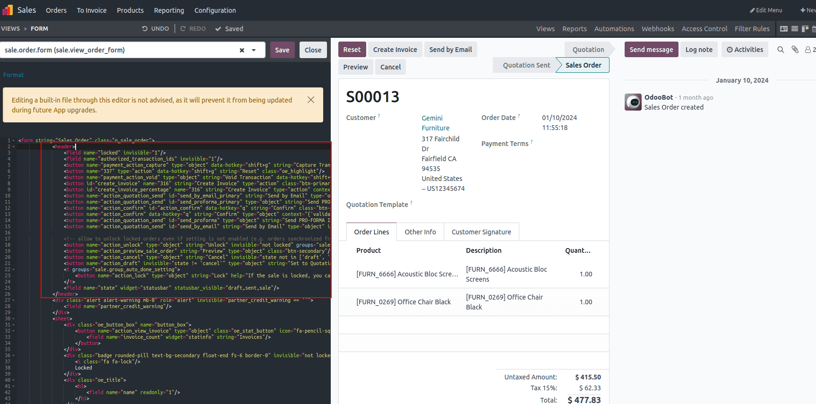Viewport: 816px width, 404px height.
Task: Open the Quotation Template help tooltip
Action: (x=411, y=203)
